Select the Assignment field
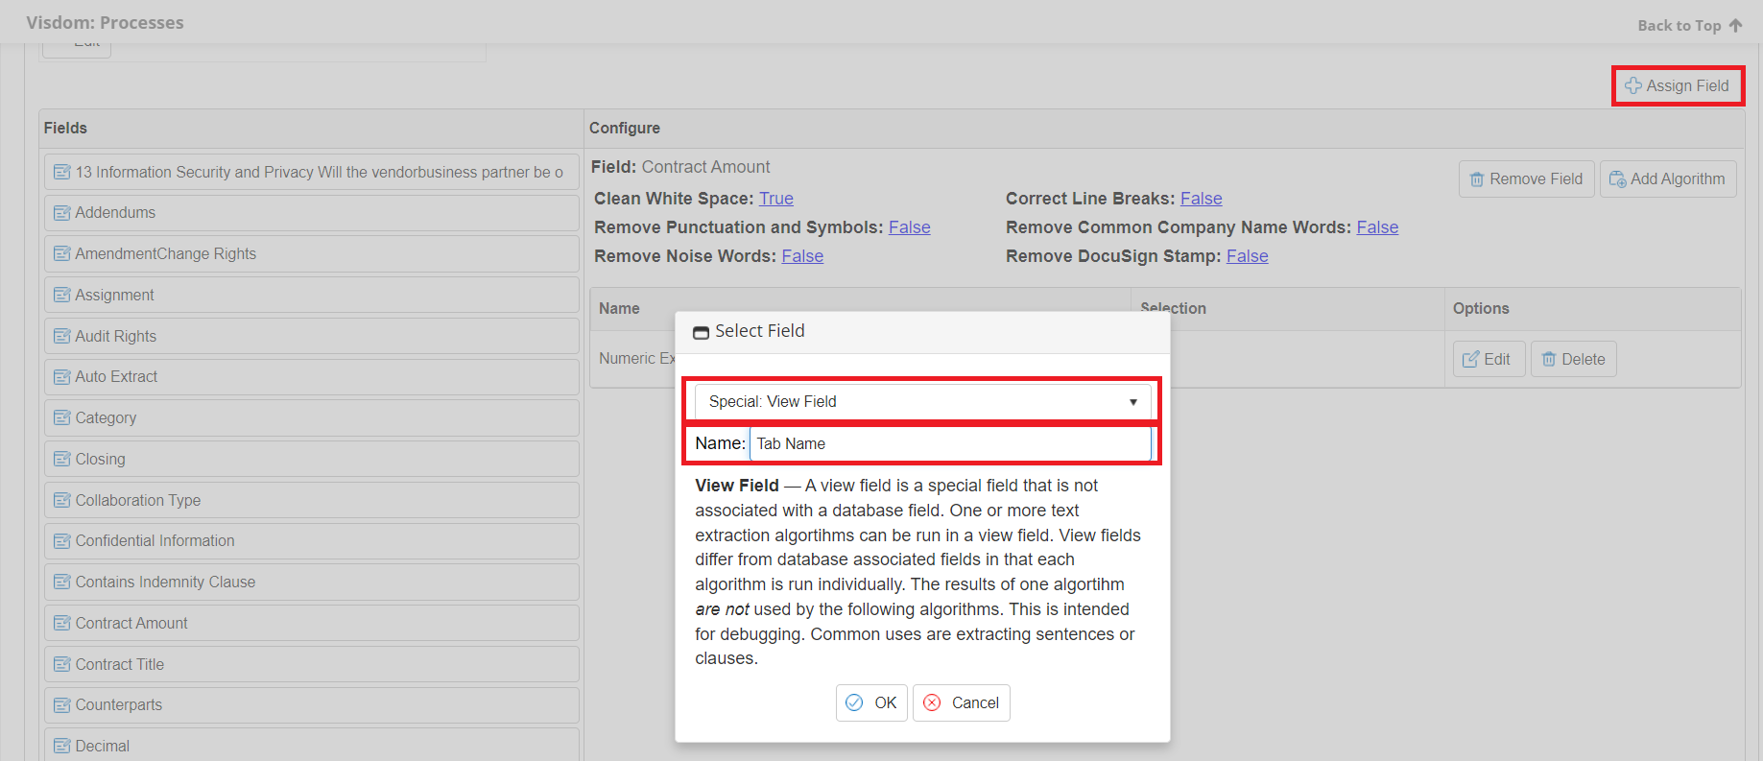 tap(311, 295)
